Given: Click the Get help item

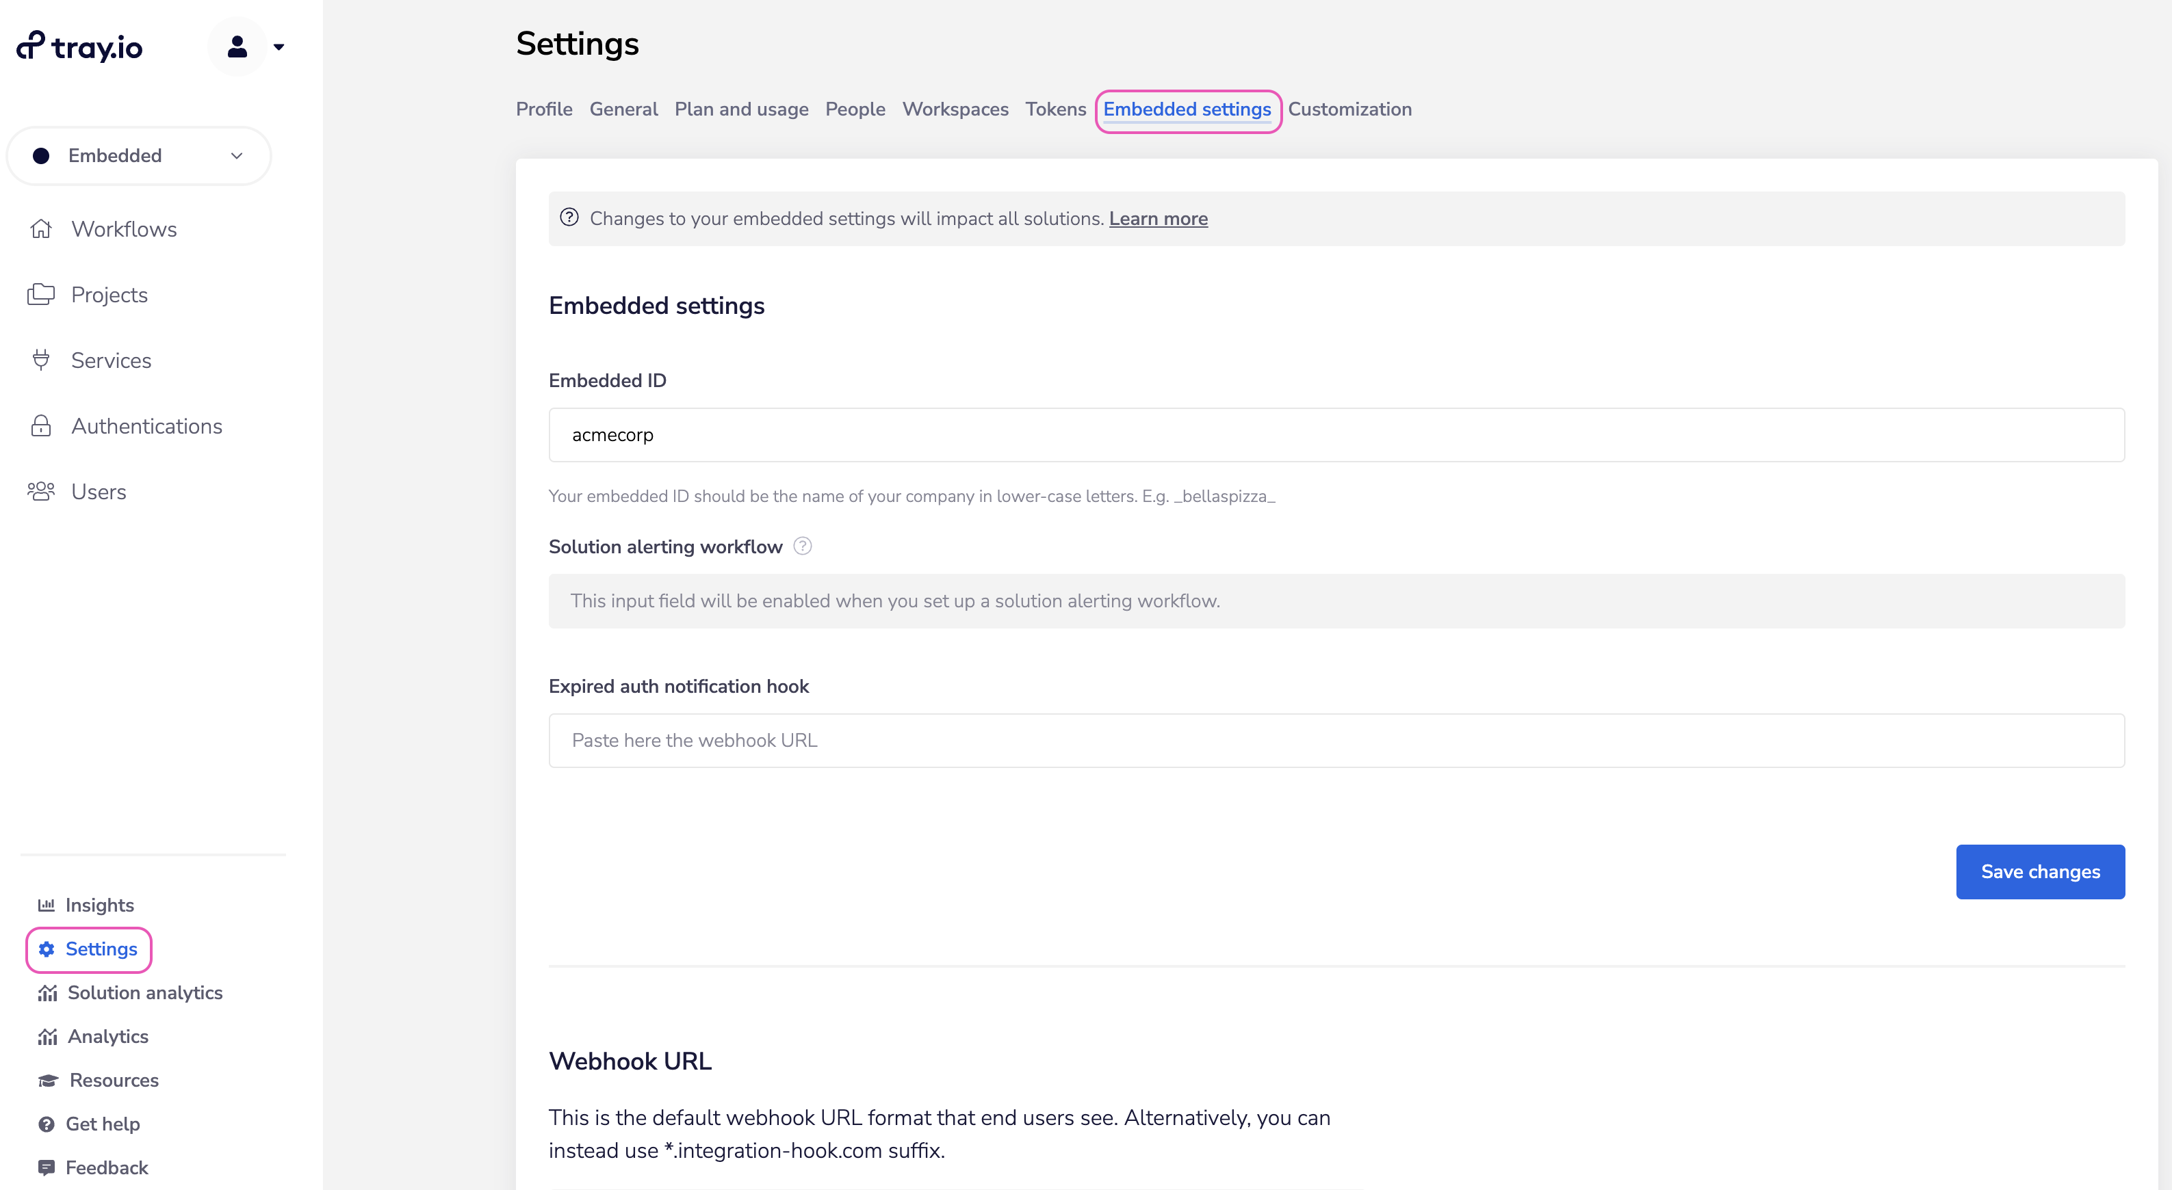Looking at the screenshot, I should [x=102, y=1124].
